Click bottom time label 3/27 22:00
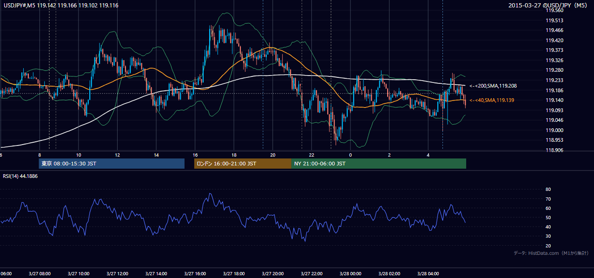594x278 pixels. (311, 274)
